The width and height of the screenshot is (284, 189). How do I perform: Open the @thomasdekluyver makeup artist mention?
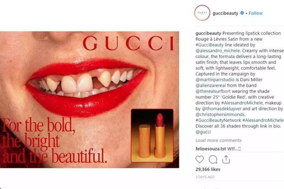coord(221,109)
